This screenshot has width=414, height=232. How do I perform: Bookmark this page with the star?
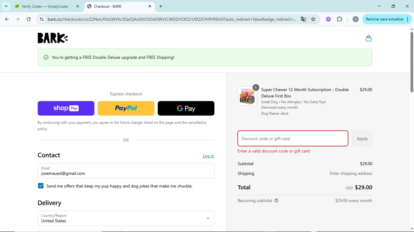pyautogui.click(x=313, y=19)
